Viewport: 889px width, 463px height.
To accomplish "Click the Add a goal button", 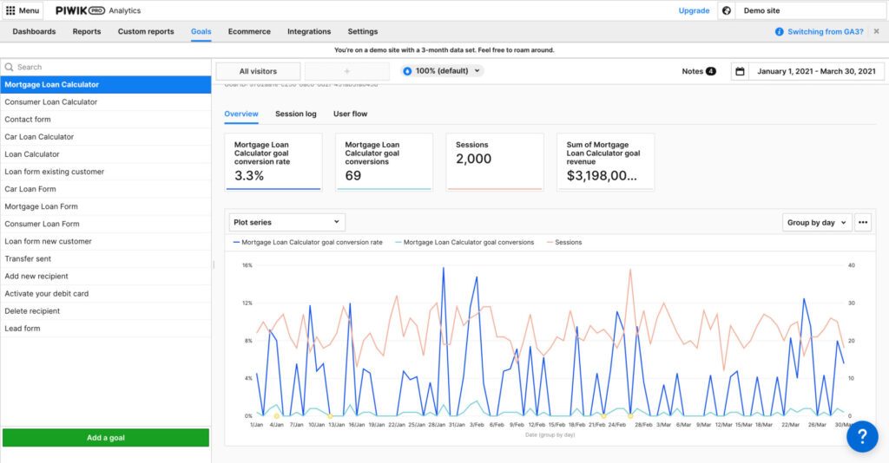I will [105, 438].
